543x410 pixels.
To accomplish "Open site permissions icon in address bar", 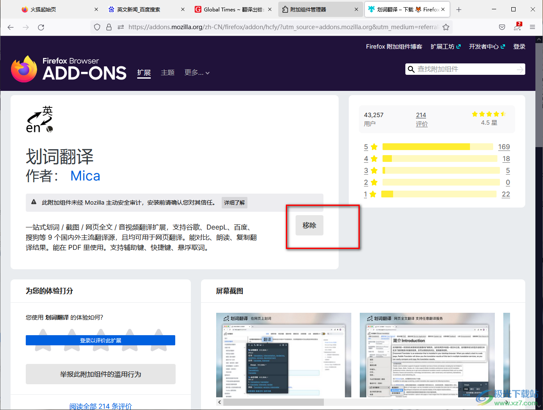I will coord(121,27).
